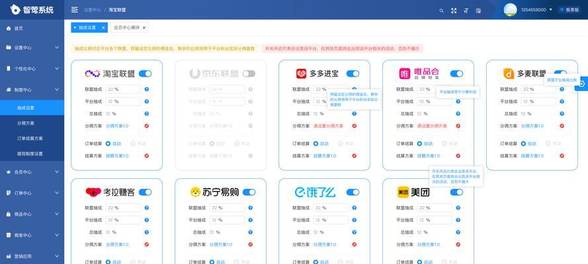Toggle the 美团 switch
Screen dimensions: 588x264
click(x=456, y=192)
